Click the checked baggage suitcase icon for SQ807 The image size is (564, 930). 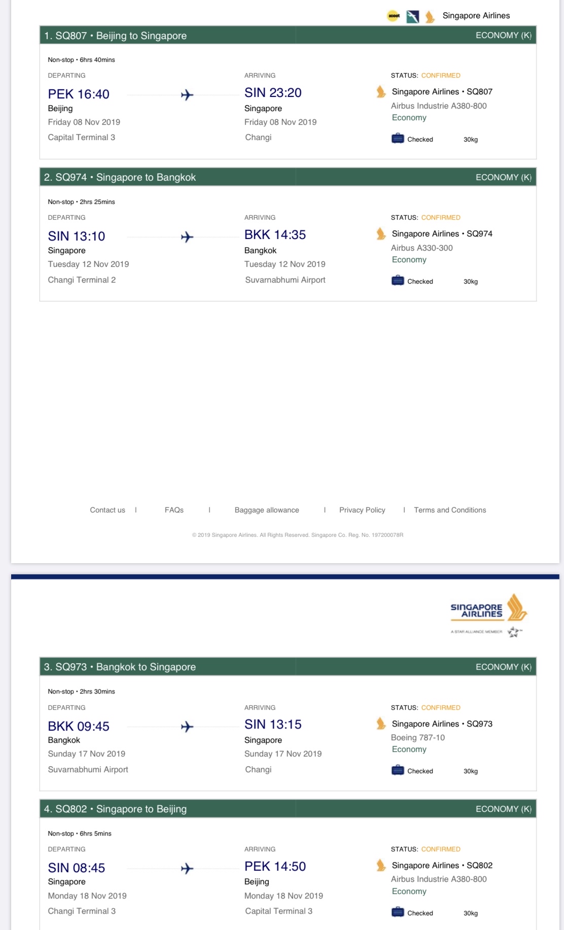pyautogui.click(x=398, y=139)
